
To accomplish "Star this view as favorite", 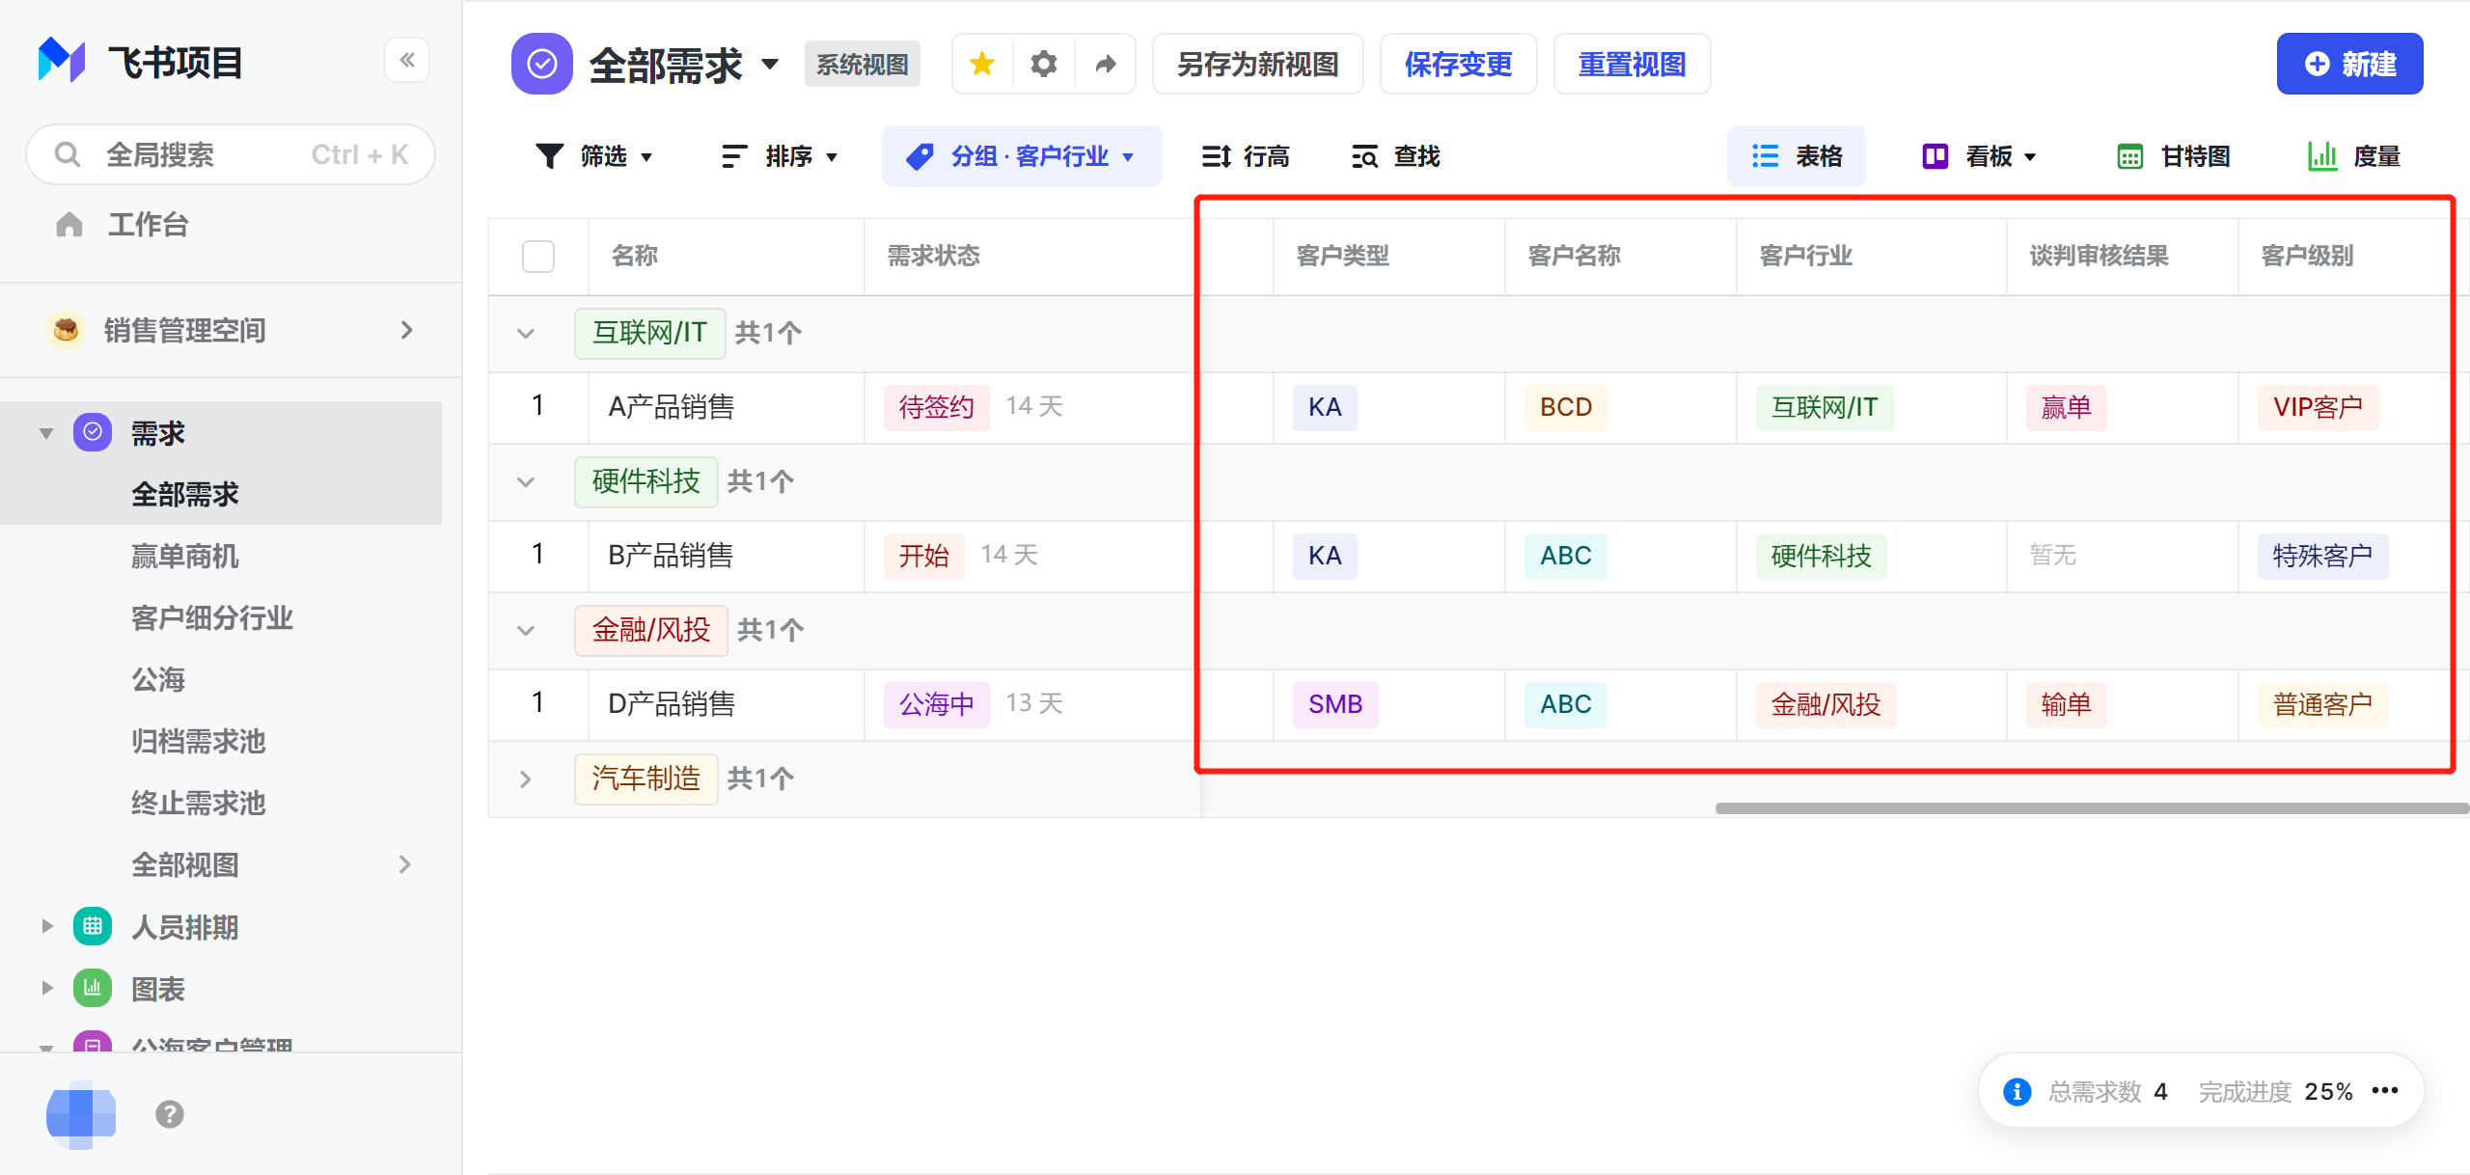I will click(982, 64).
